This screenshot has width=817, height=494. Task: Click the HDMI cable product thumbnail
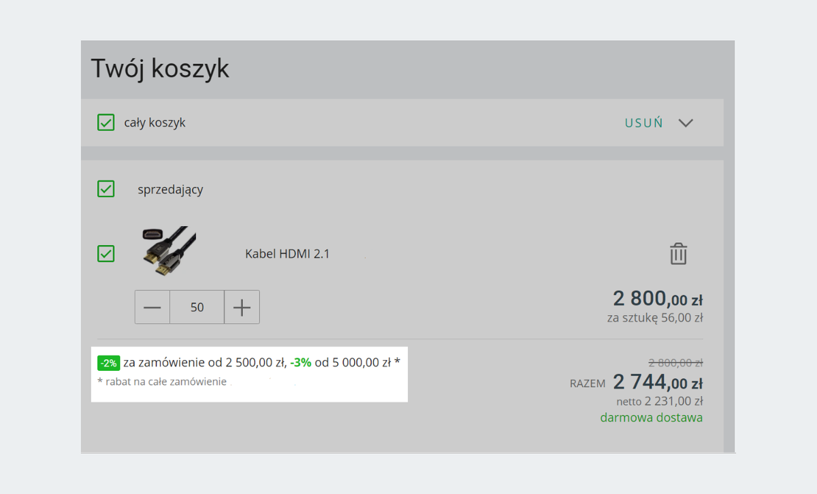(169, 252)
